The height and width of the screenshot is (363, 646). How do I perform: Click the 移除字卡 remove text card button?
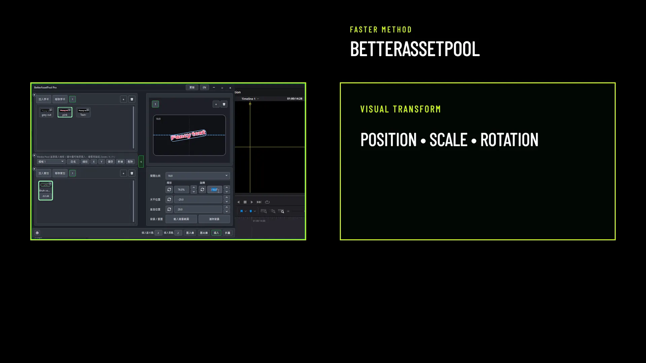[x=60, y=99]
